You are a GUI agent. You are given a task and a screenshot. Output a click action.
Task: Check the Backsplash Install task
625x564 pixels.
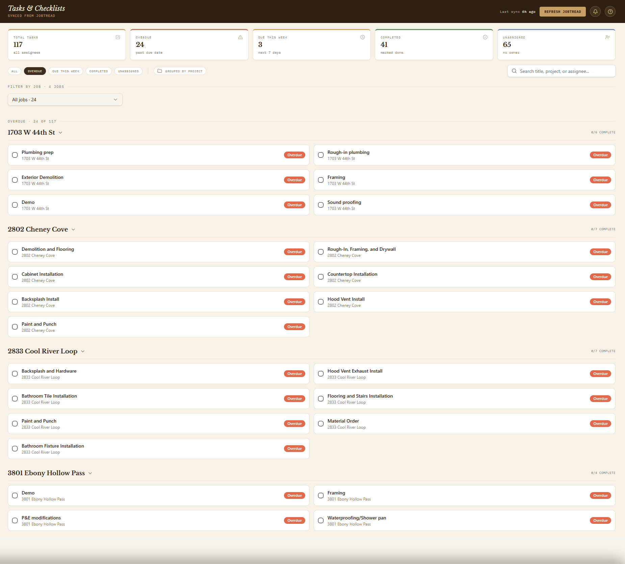(15, 302)
